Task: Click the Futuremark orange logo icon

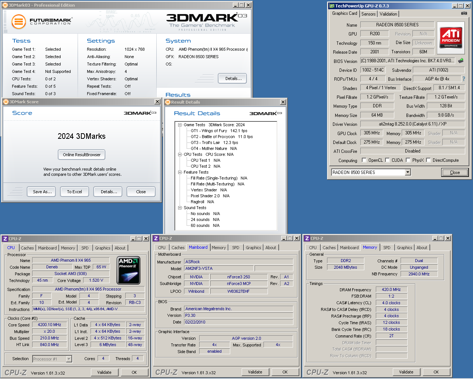Action: pyautogui.click(x=18, y=21)
